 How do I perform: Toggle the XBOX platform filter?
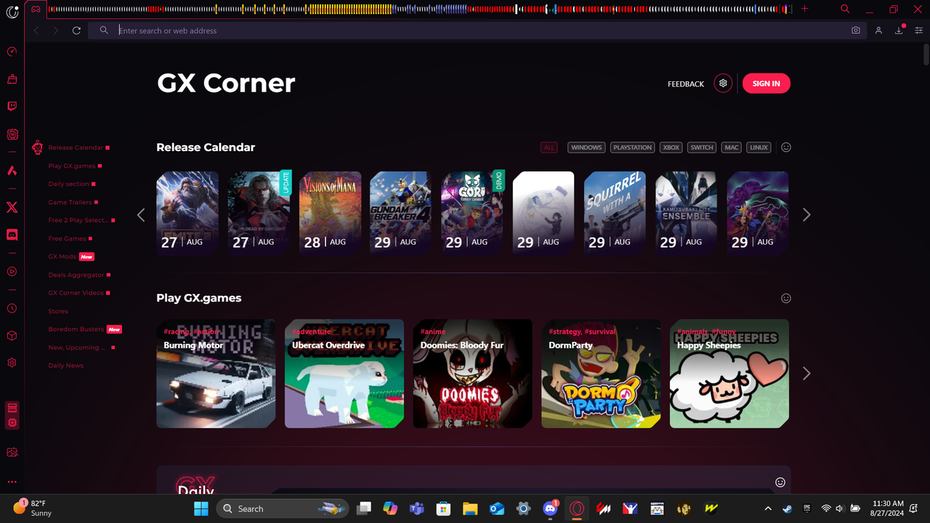click(671, 147)
